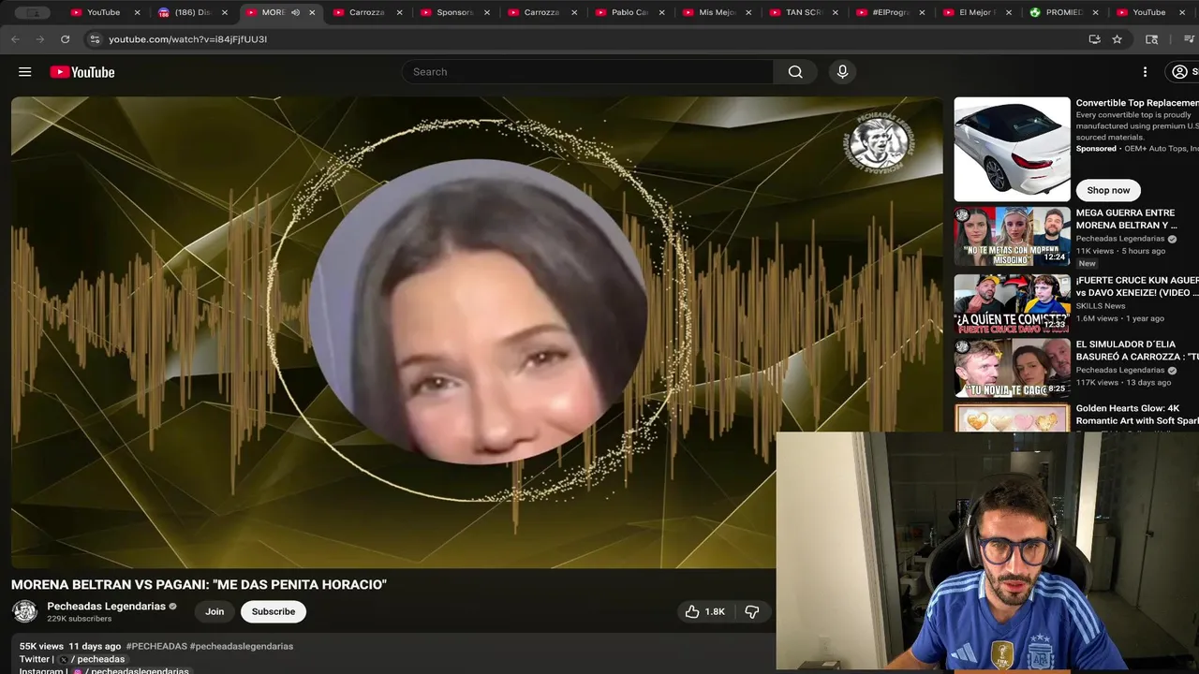This screenshot has height=674, width=1199.
Task: Open the #pecheadaslegendarias hashtag
Action: point(242,646)
